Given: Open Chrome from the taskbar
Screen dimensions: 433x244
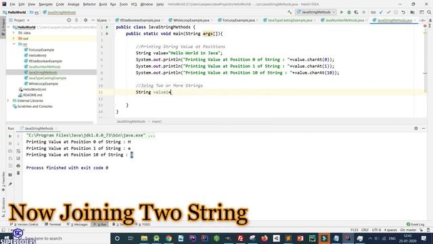Looking at the screenshot, I should coord(168,238).
